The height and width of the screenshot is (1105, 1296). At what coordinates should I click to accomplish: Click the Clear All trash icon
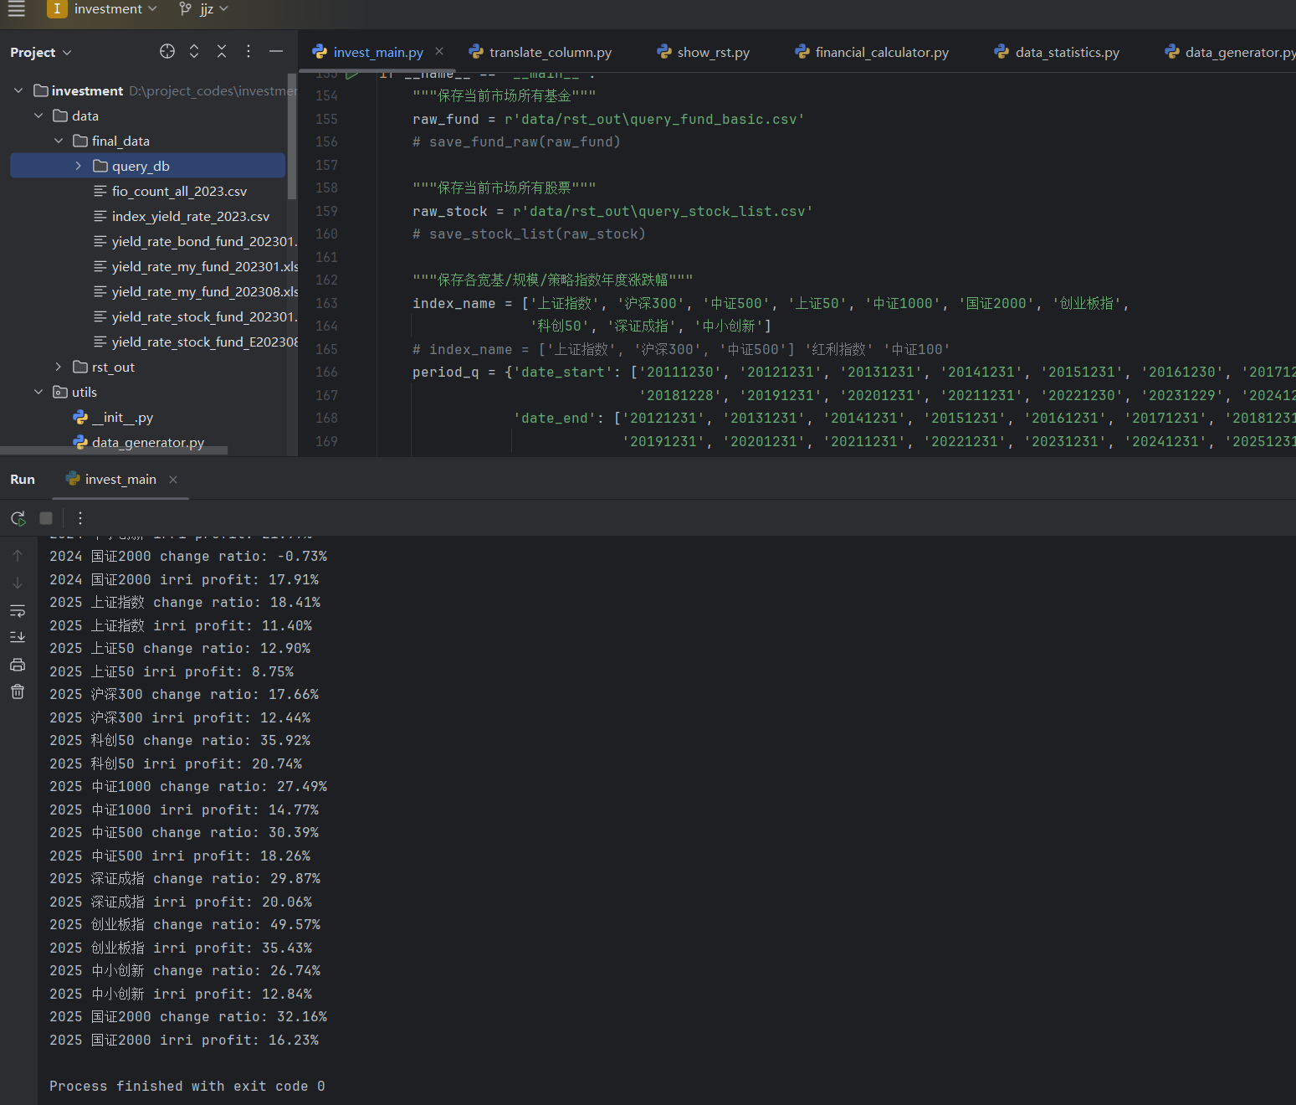point(18,691)
